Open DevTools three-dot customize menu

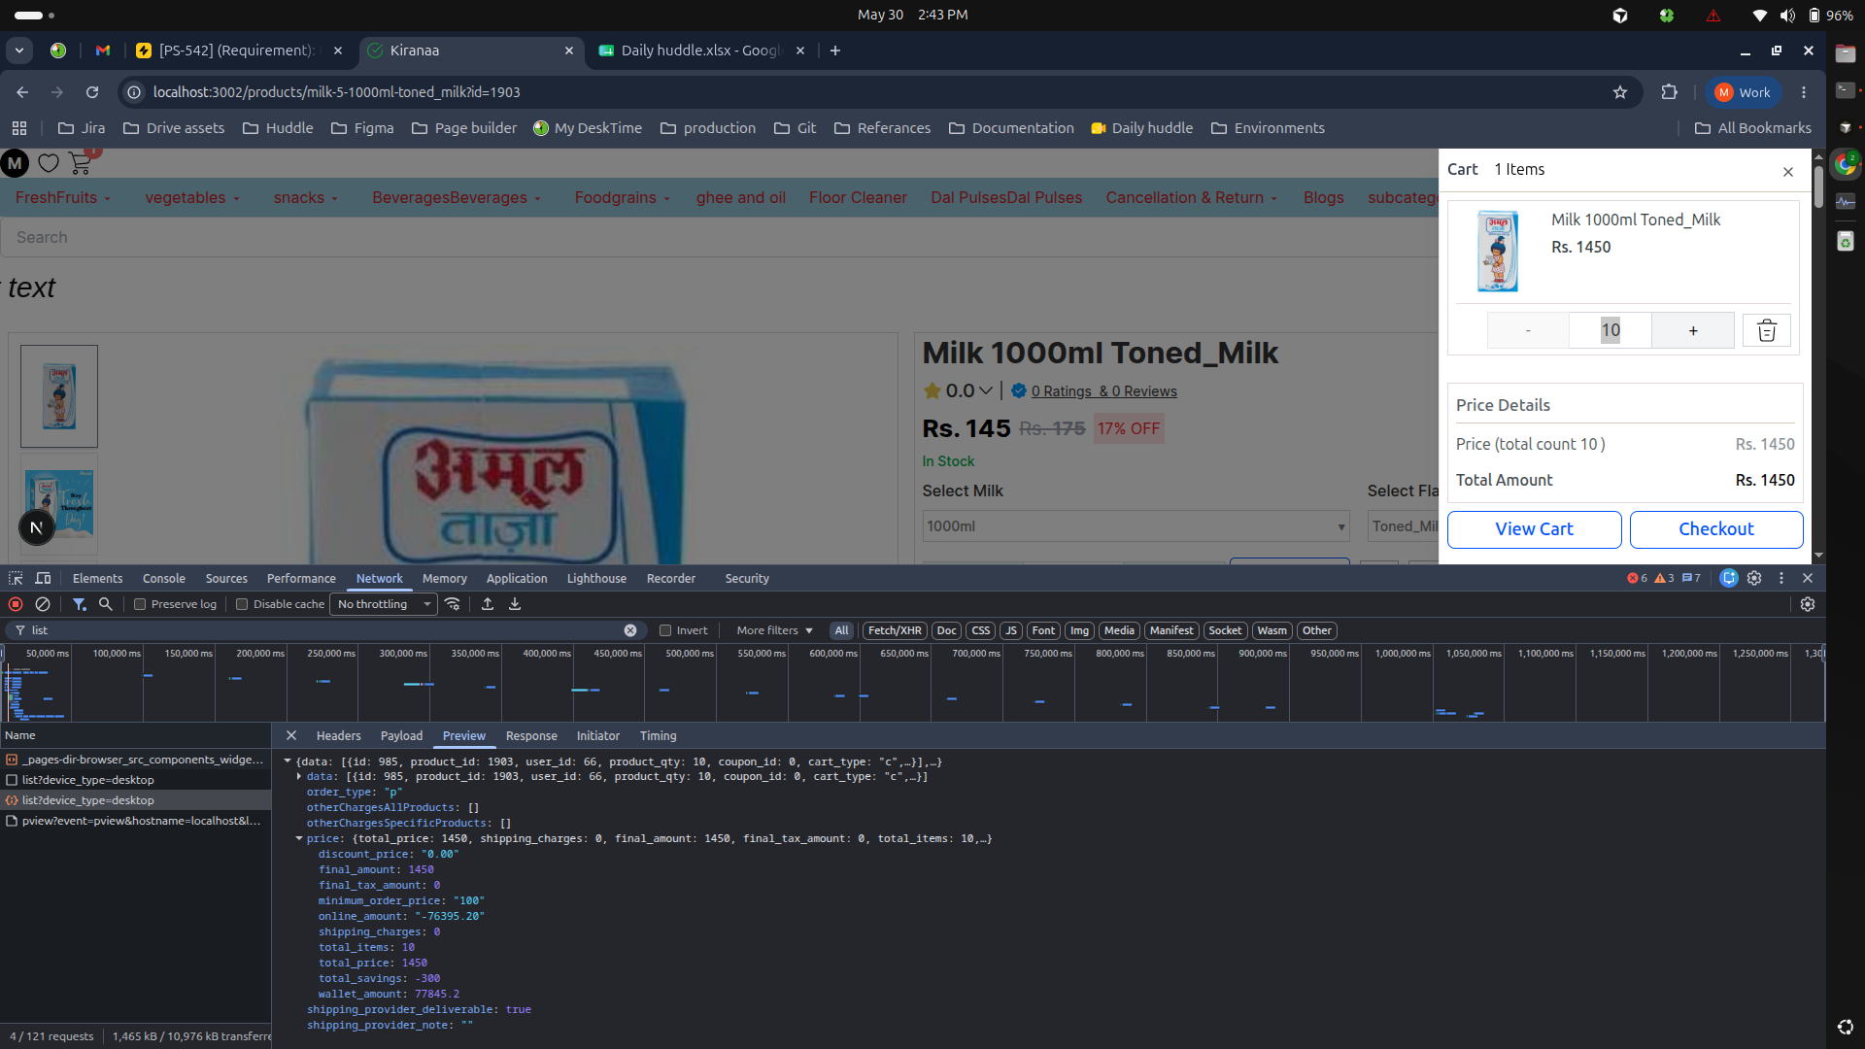[1781, 578]
